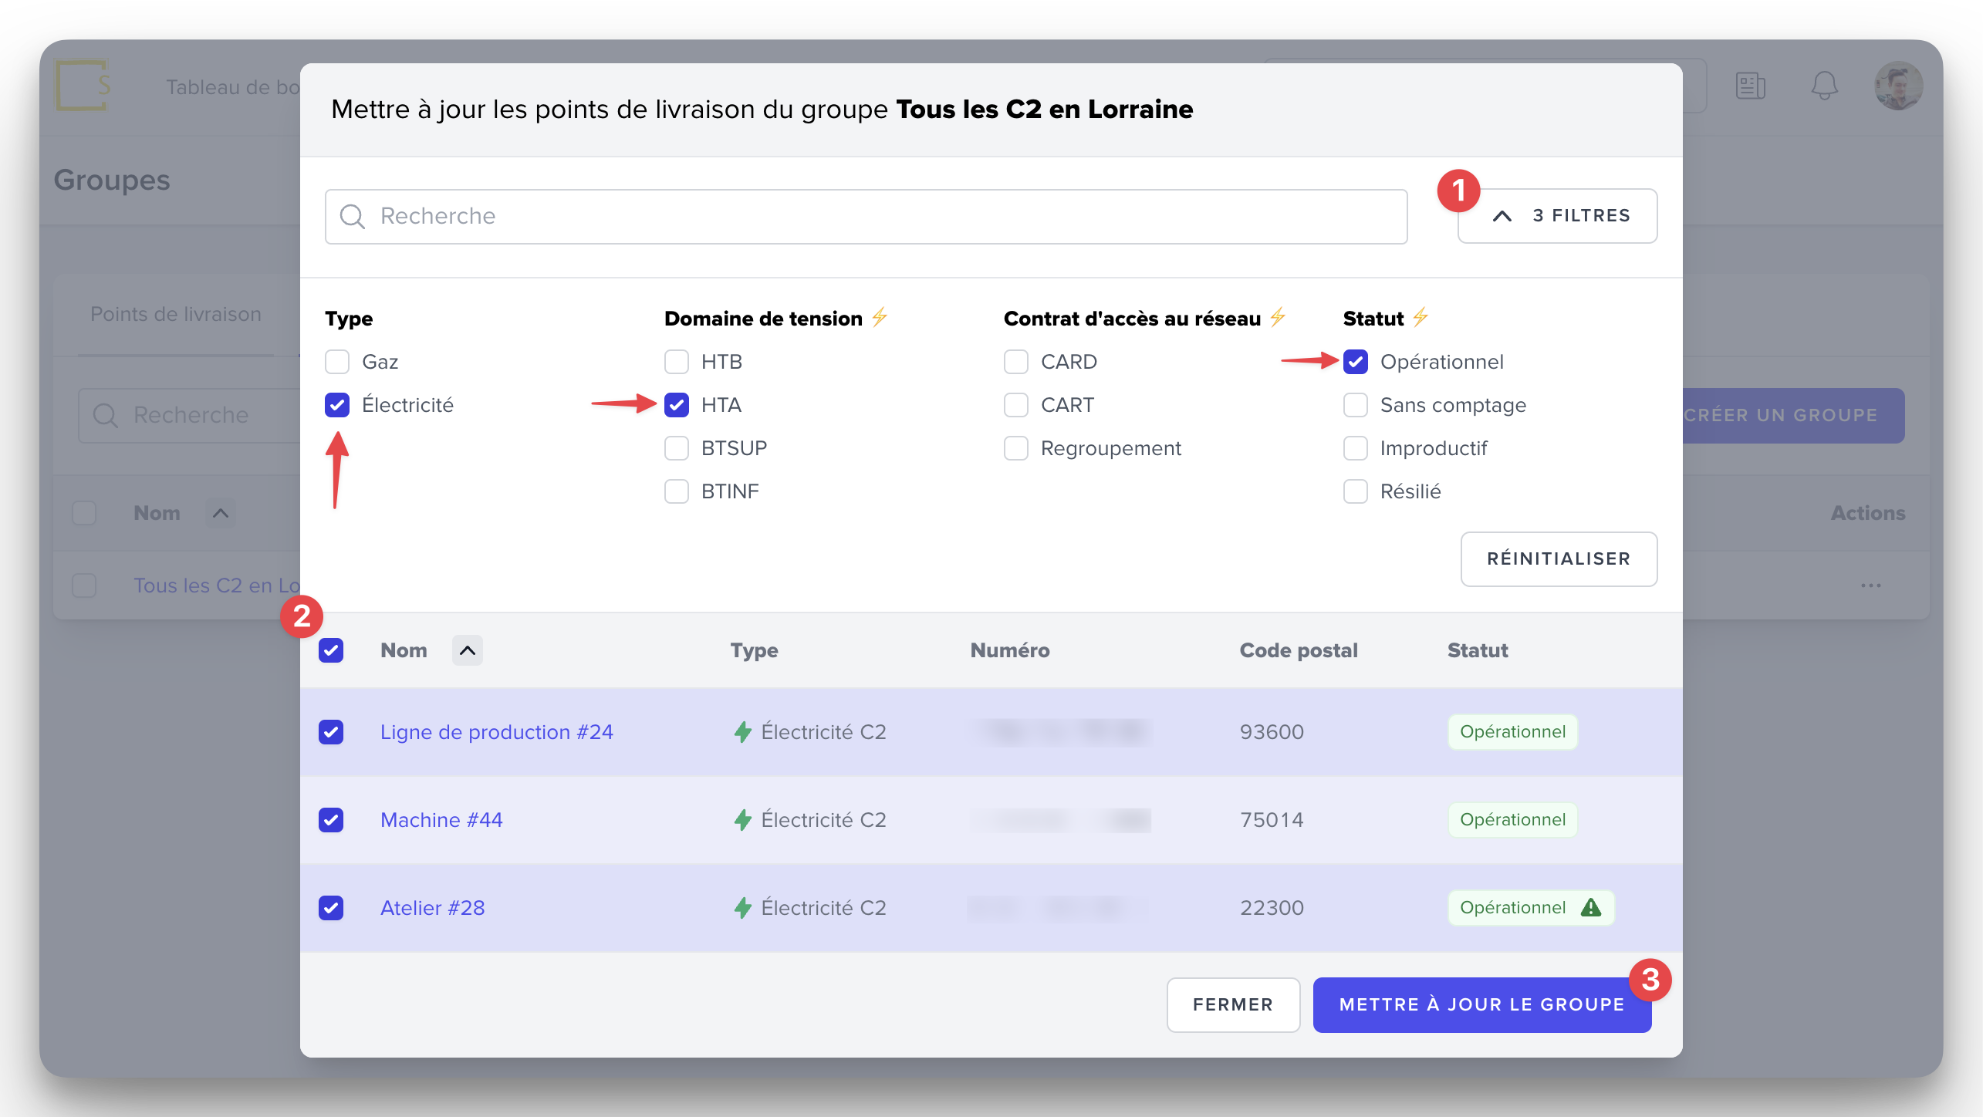Screen dimensions: 1983x1117
Task: Click the magnifier icon in modal search
Action: (353, 217)
